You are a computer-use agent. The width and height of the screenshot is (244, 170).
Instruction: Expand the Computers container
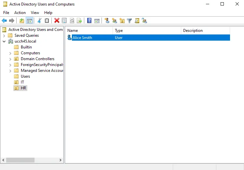(10, 53)
